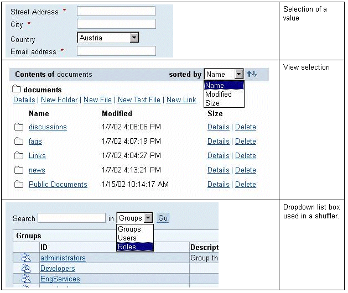Click the Search text field

pyautogui.click(x=71, y=218)
